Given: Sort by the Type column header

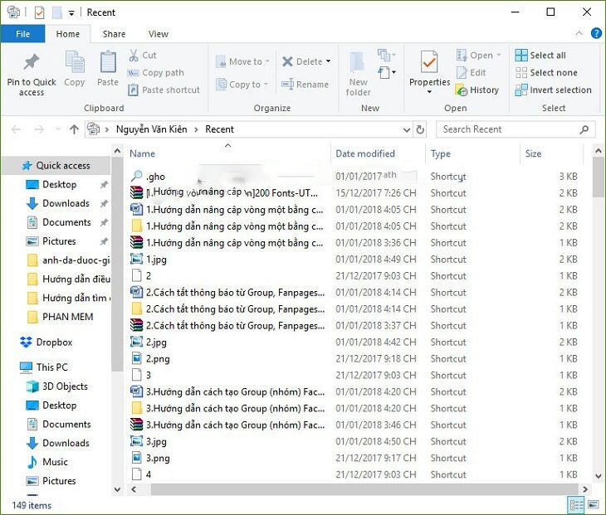Looking at the screenshot, I should tap(473, 153).
